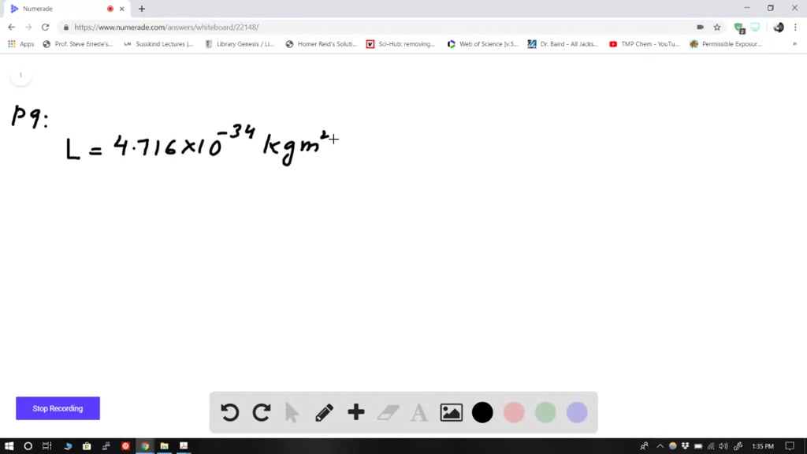Choose the purple pen color
The width and height of the screenshot is (807, 454).
pyautogui.click(x=577, y=412)
